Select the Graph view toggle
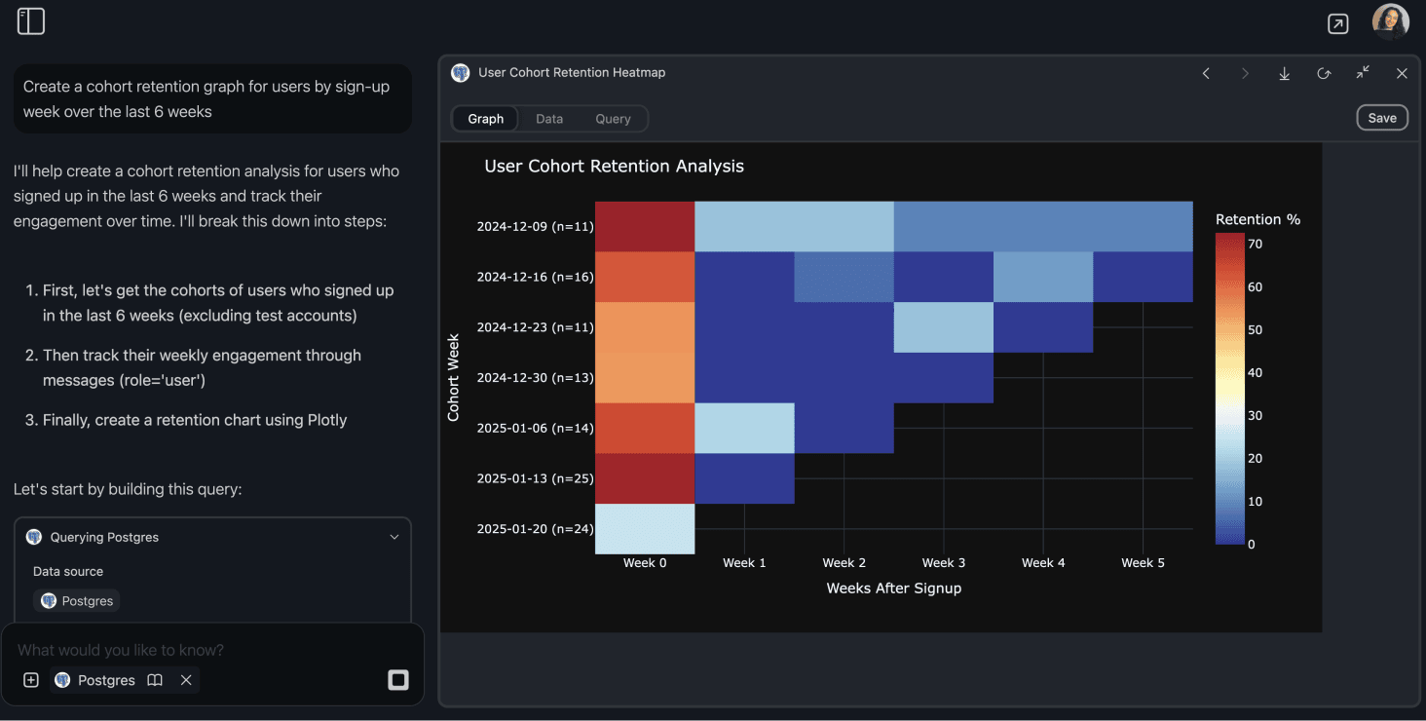The width and height of the screenshot is (1426, 721). pos(484,118)
